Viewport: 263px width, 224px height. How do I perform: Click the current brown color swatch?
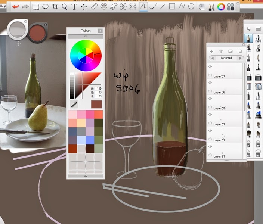coord(96,105)
